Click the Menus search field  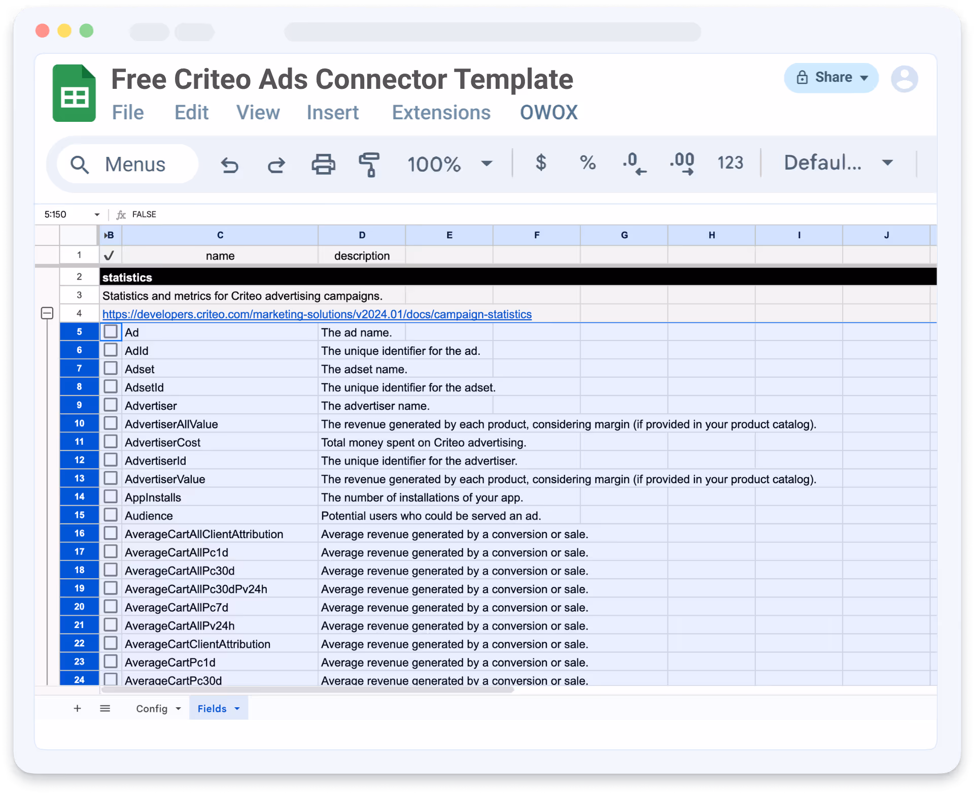click(128, 164)
